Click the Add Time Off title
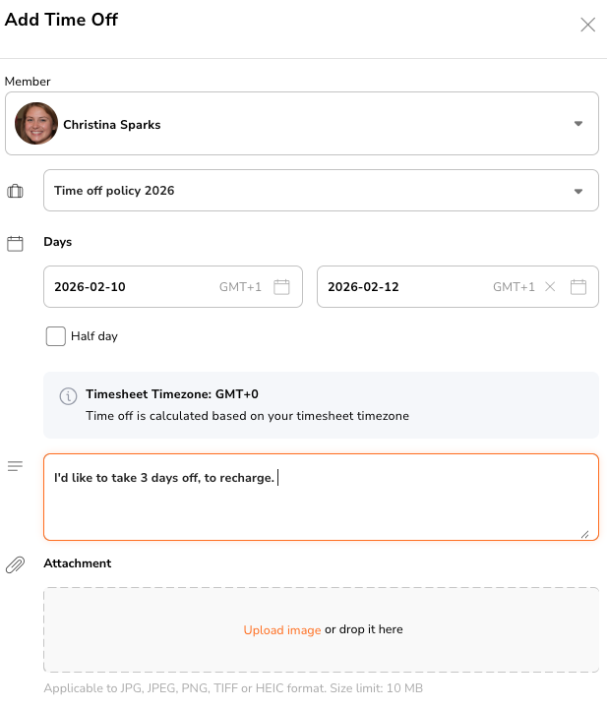The height and width of the screenshot is (709, 607). 61,20
